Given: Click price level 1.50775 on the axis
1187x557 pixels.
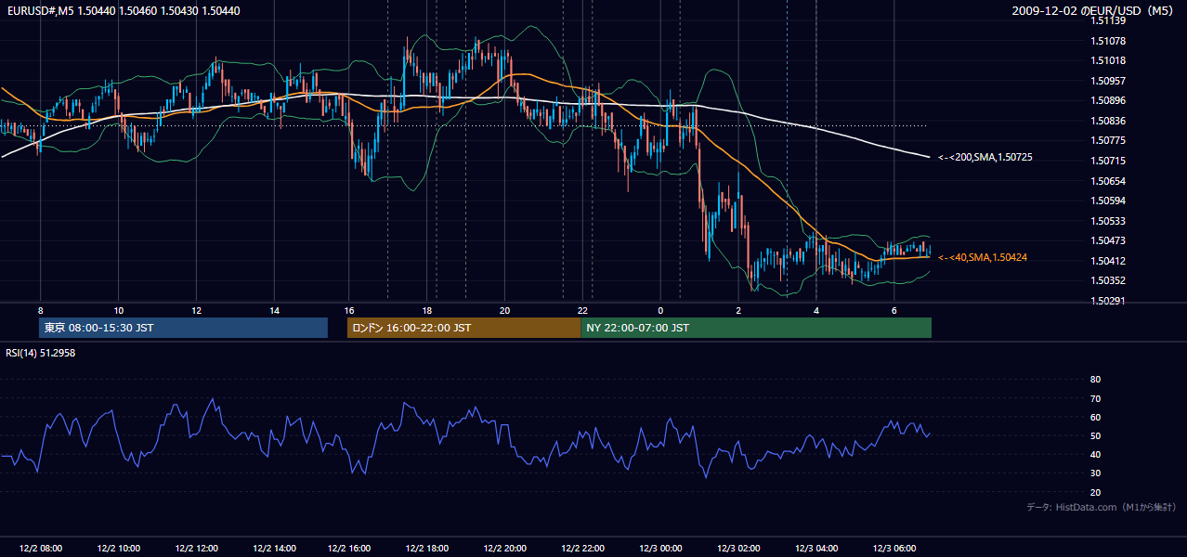Looking at the screenshot, I should click(1109, 140).
